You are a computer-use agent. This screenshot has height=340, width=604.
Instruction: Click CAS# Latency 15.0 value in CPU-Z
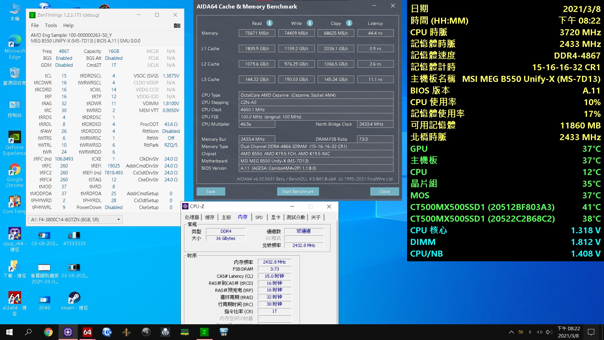(274, 276)
